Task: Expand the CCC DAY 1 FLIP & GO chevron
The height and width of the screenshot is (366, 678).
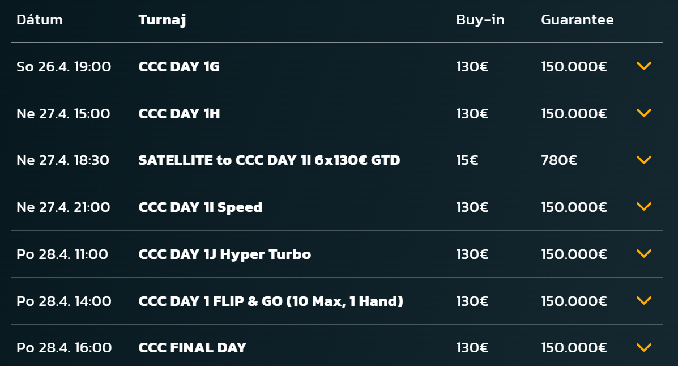Action: coord(643,301)
